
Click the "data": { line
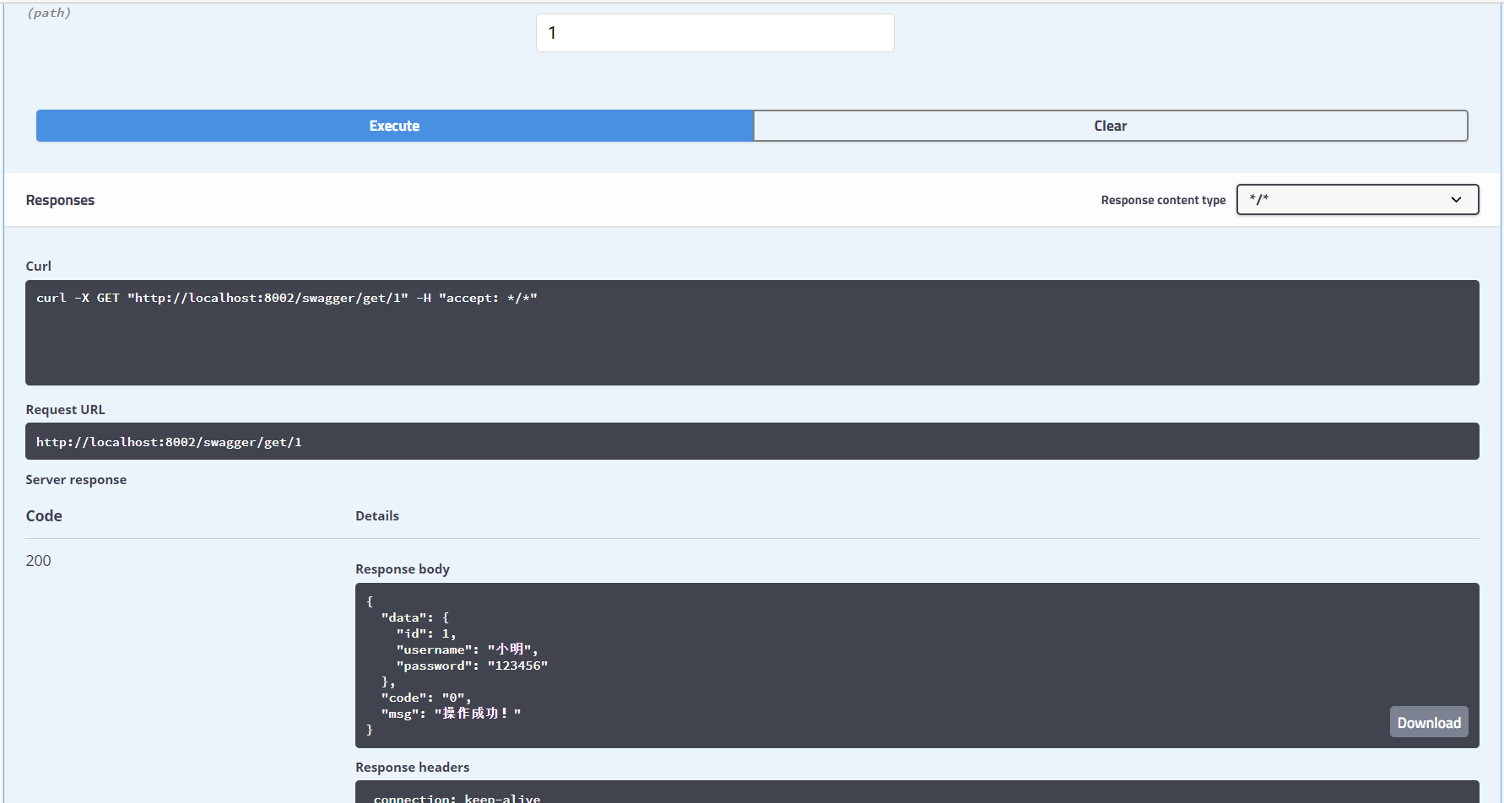[x=415, y=617]
